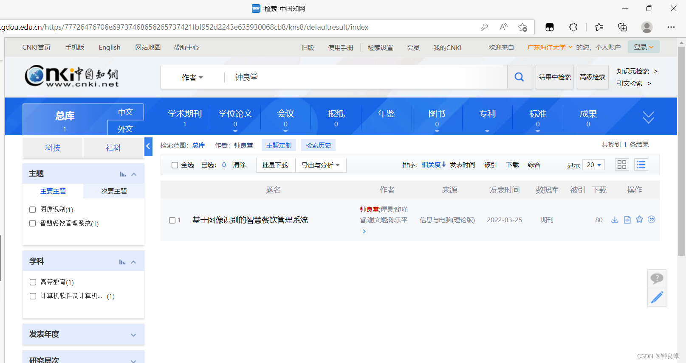Click the read aloud icon
Screen dimensions: 686x363
[503, 27]
